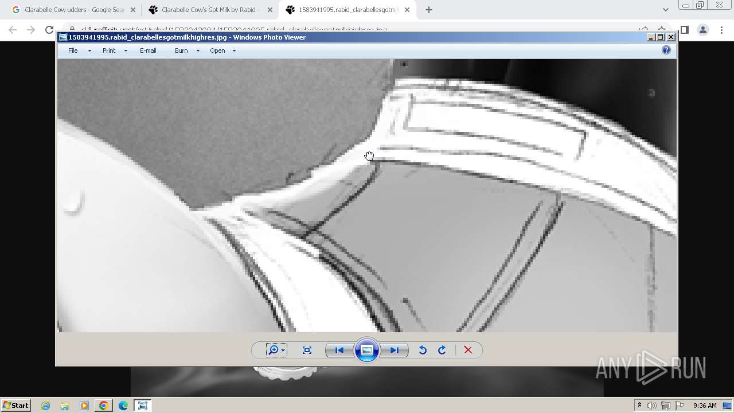Switch to Chrome in the taskbar
Image resolution: width=734 pixels, height=413 pixels.
tap(104, 406)
